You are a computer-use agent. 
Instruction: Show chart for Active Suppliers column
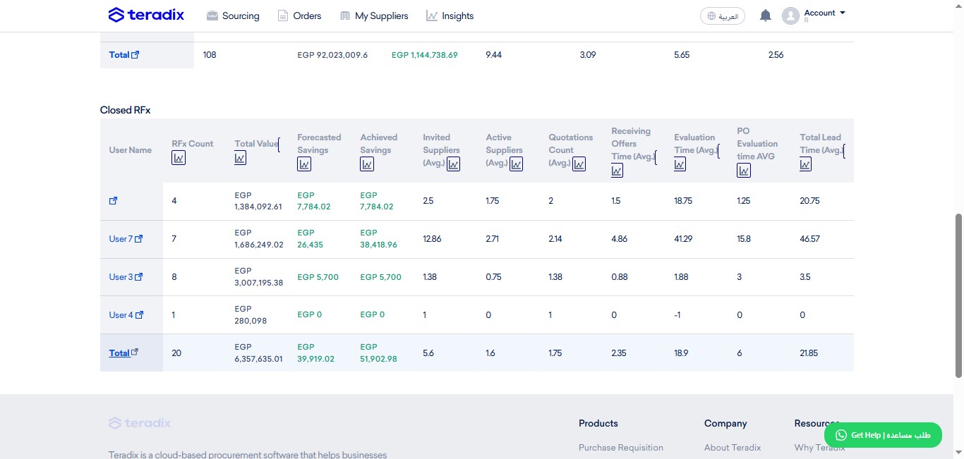click(x=517, y=164)
